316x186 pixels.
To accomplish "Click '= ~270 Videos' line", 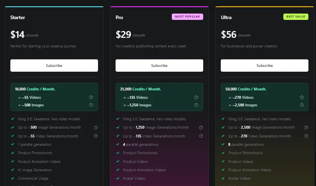I will (x=241, y=98).
